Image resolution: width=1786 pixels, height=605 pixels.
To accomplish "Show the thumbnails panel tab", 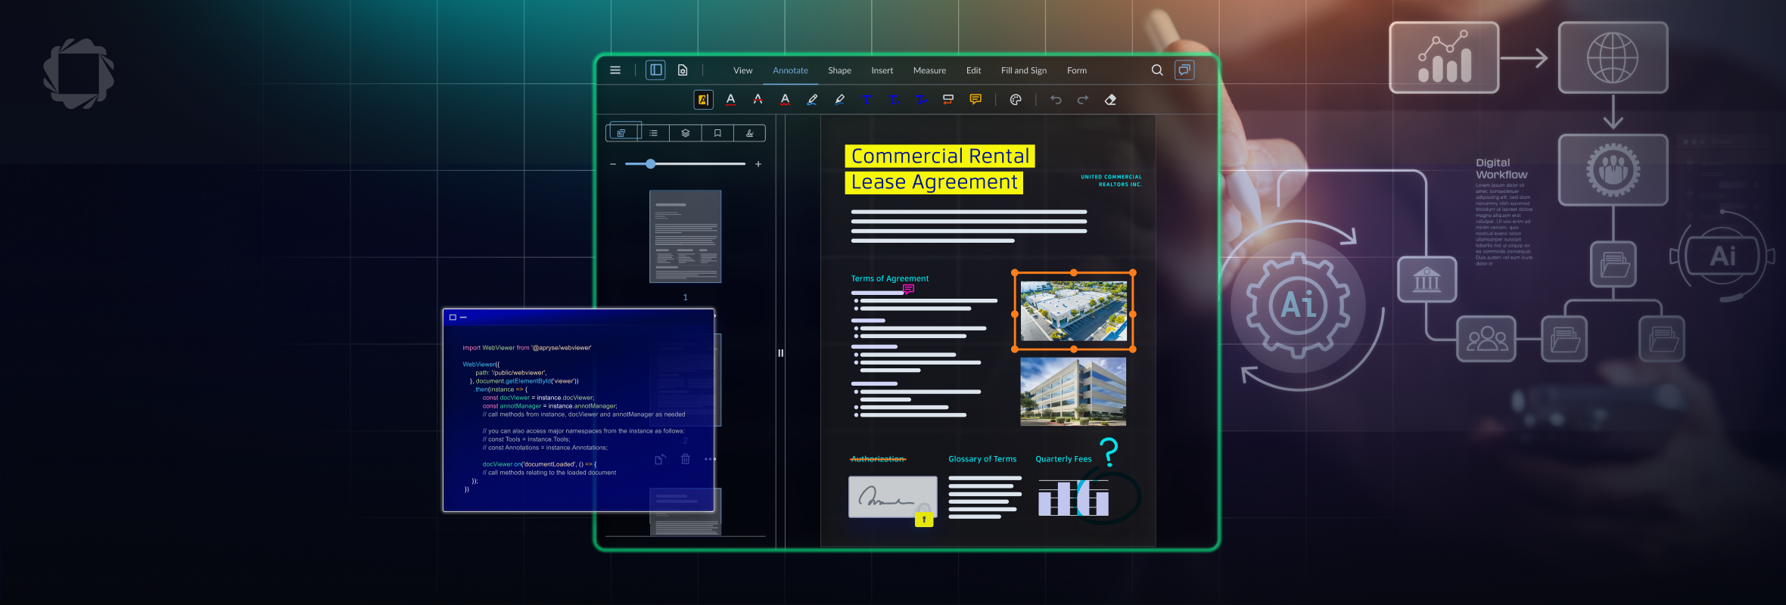I will [622, 133].
